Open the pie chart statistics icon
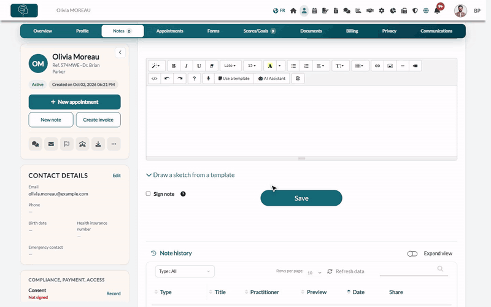 click(393, 10)
